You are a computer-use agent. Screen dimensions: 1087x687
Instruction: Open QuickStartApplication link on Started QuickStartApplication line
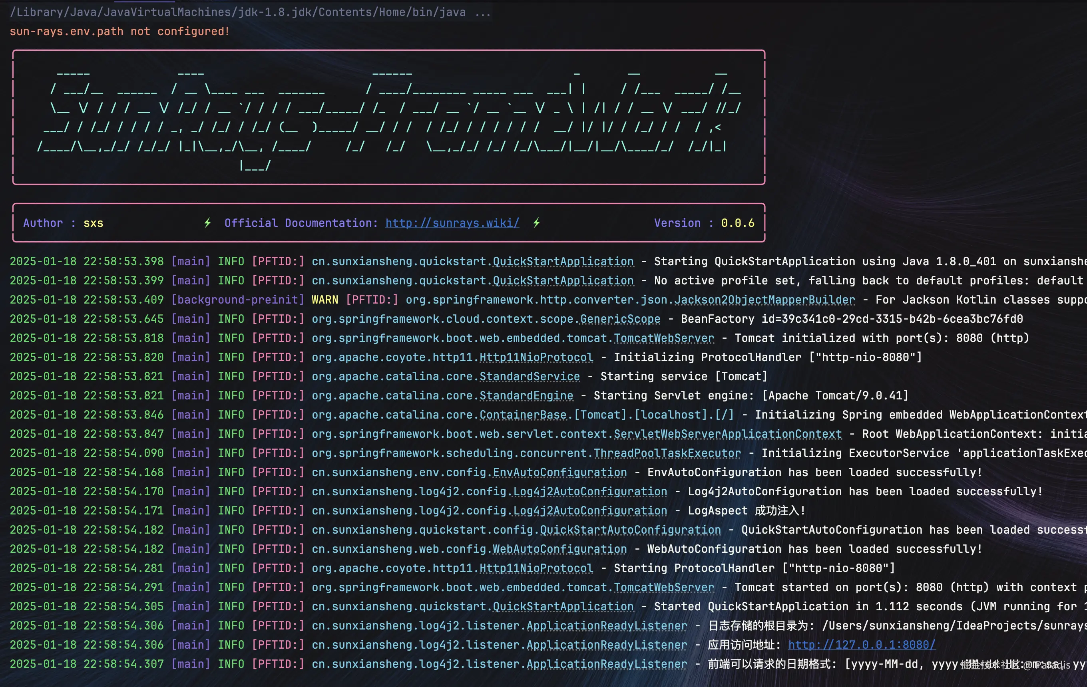pyautogui.click(x=563, y=606)
